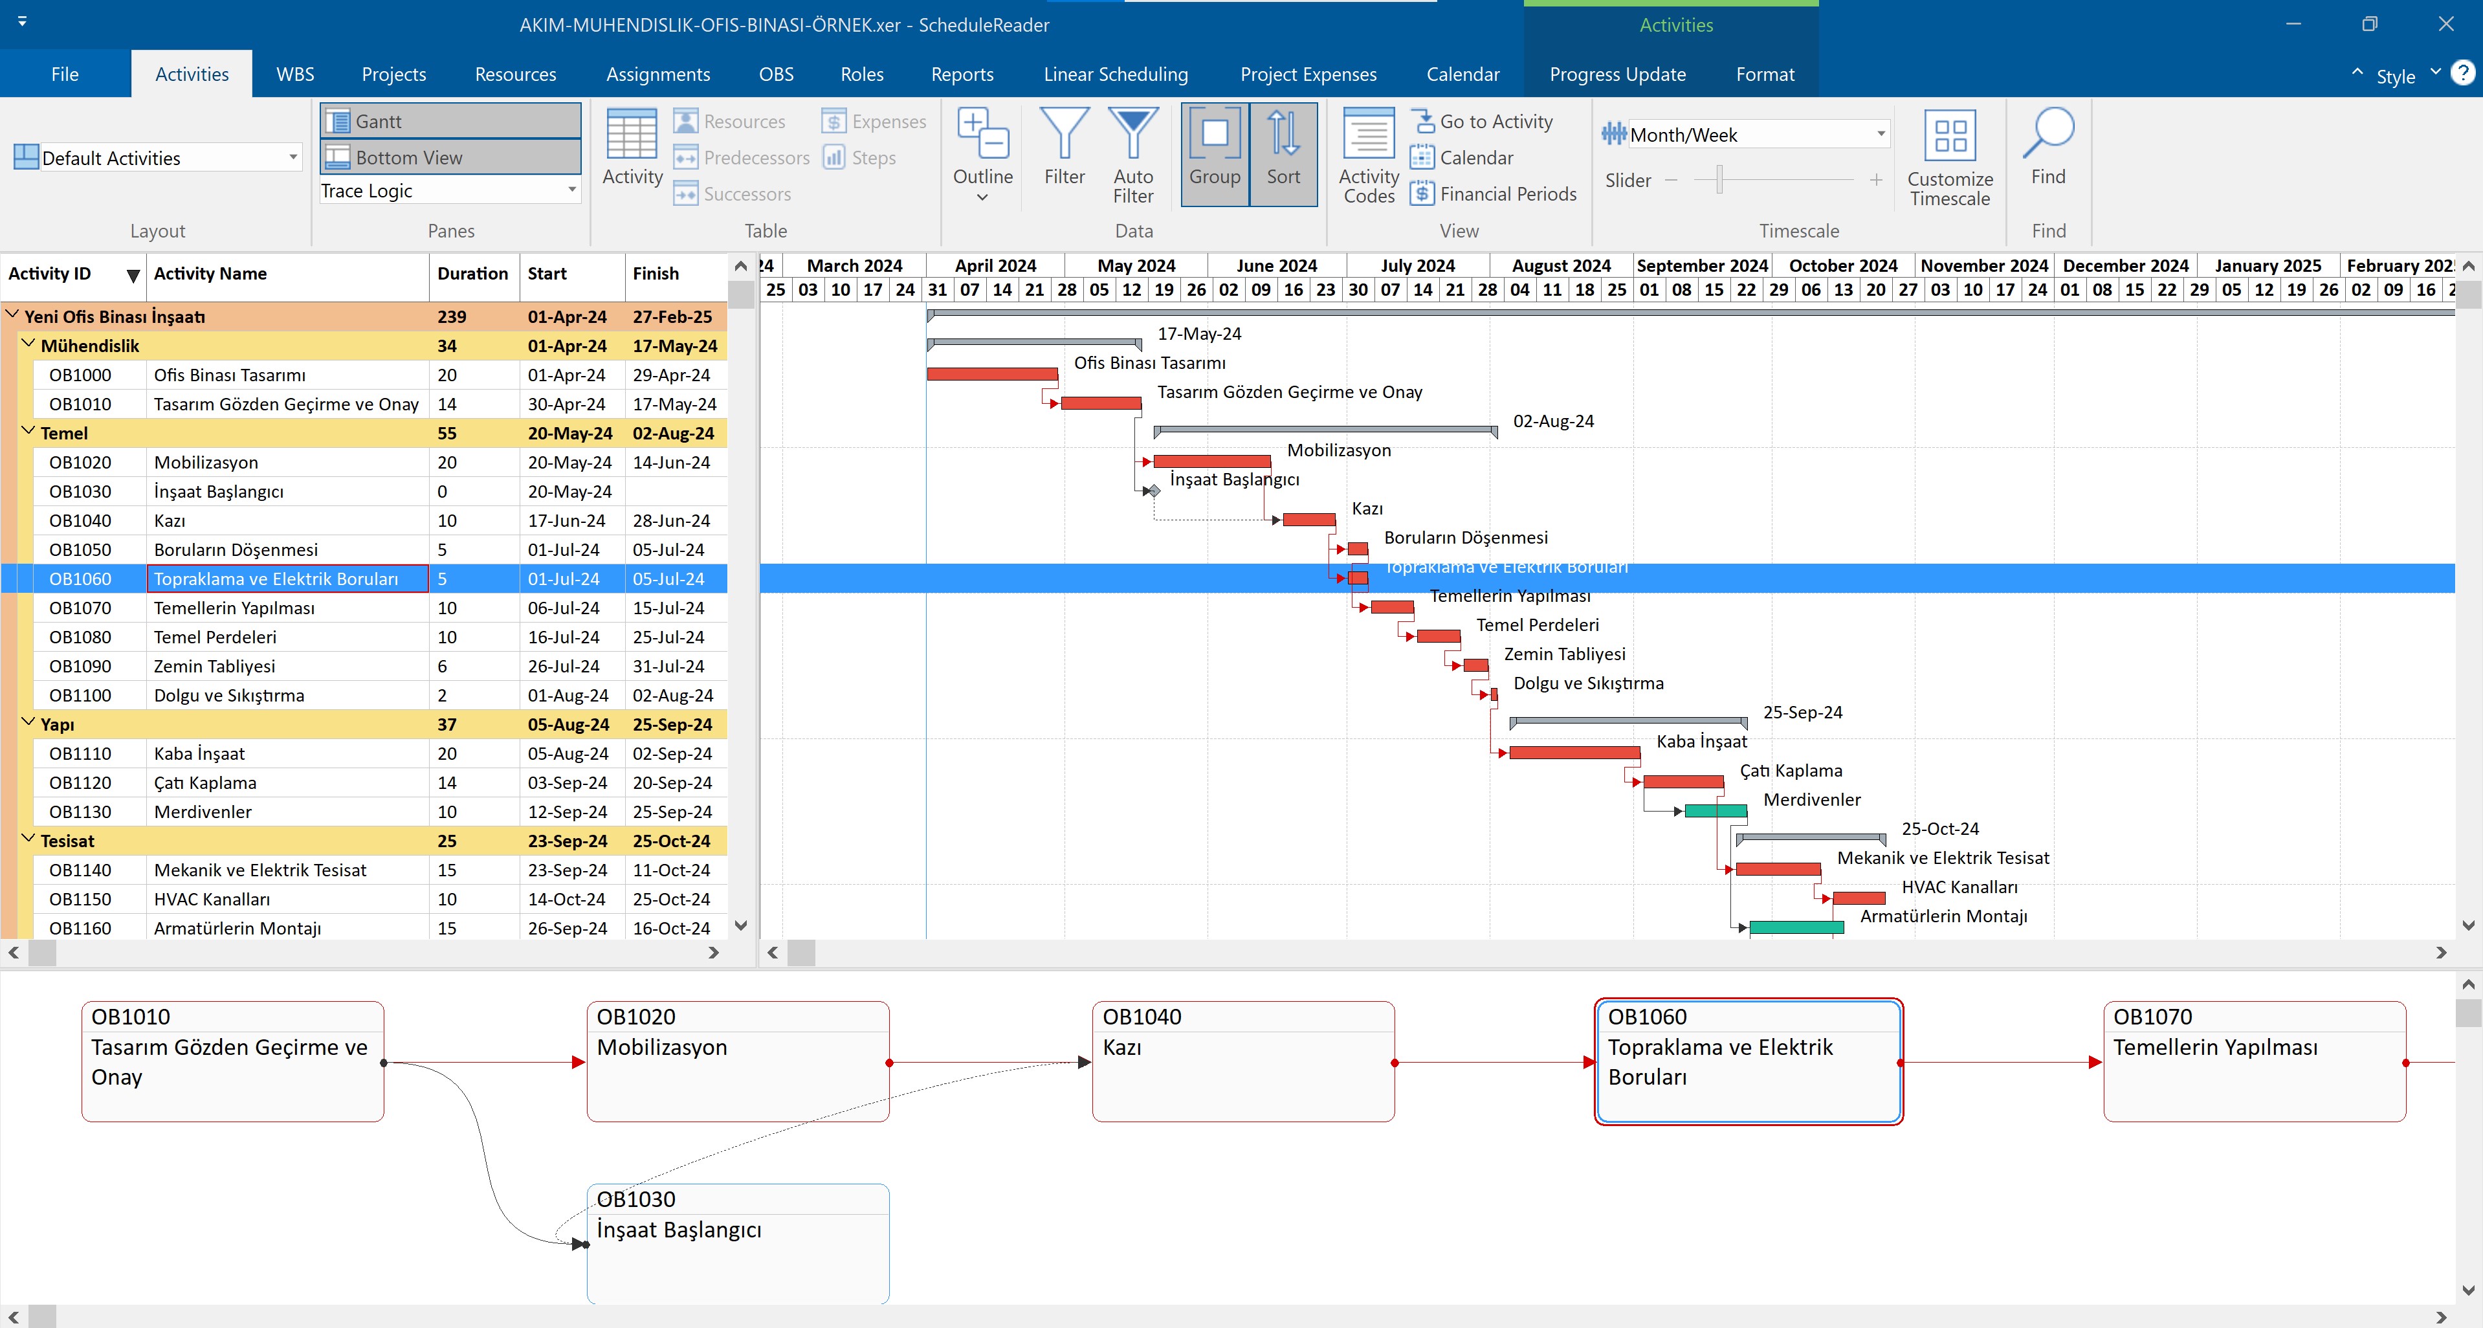The image size is (2483, 1328).
Task: Toggle the Bottom View pane
Action: coord(449,156)
